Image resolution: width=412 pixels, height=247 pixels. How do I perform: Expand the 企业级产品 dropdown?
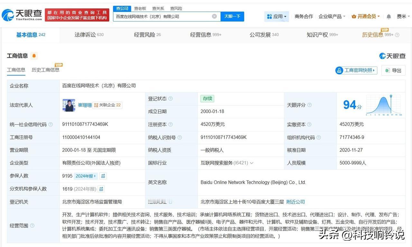coord(332,16)
